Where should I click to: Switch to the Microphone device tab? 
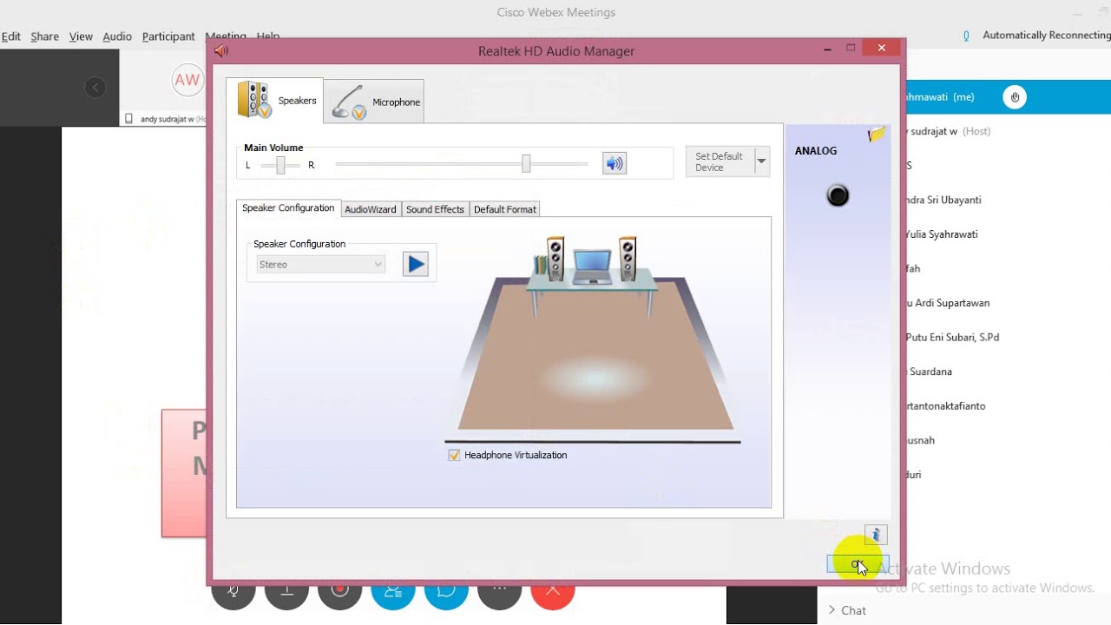pos(374,102)
